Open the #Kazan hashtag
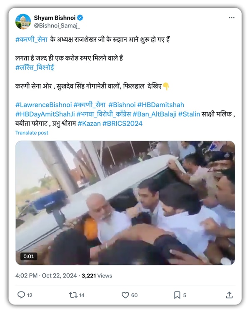Screen dimensions: 250x313 point(89,124)
